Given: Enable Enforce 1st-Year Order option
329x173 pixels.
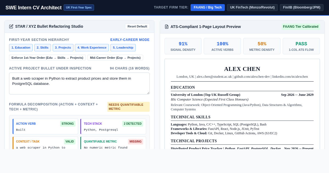Looking at the screenshot, I should [x=47, y=58].
